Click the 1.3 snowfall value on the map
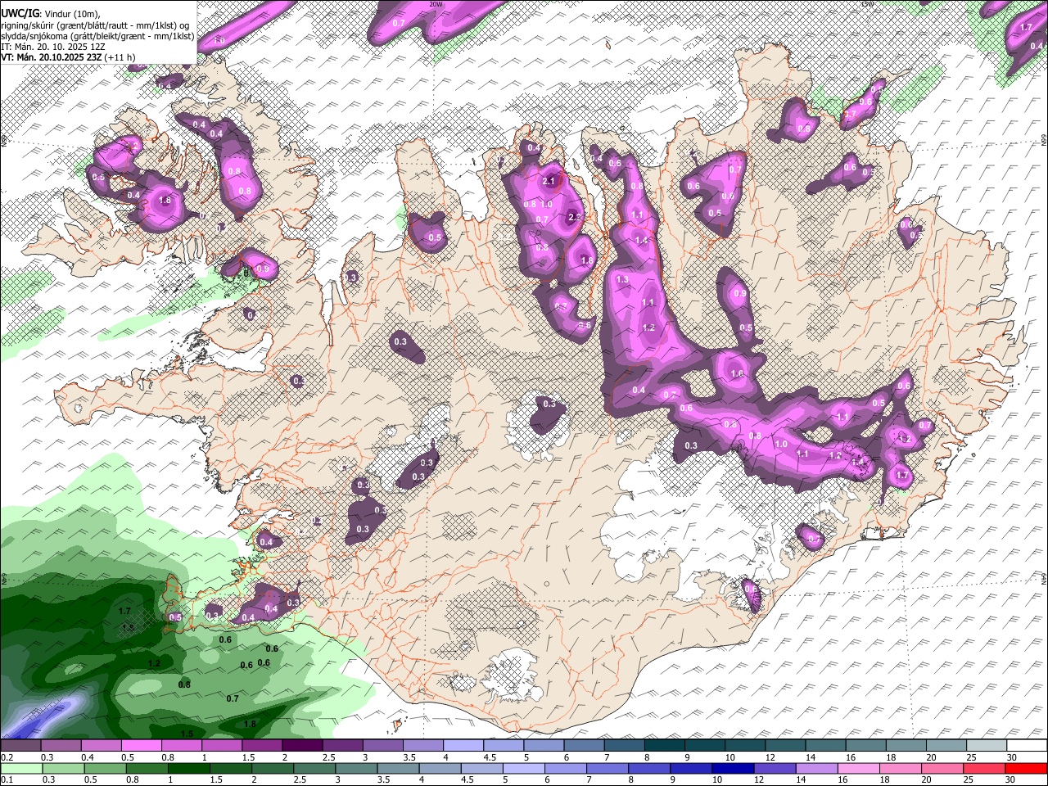The image size is (1048, 786). pyautogui.click(x=622, y=279)
